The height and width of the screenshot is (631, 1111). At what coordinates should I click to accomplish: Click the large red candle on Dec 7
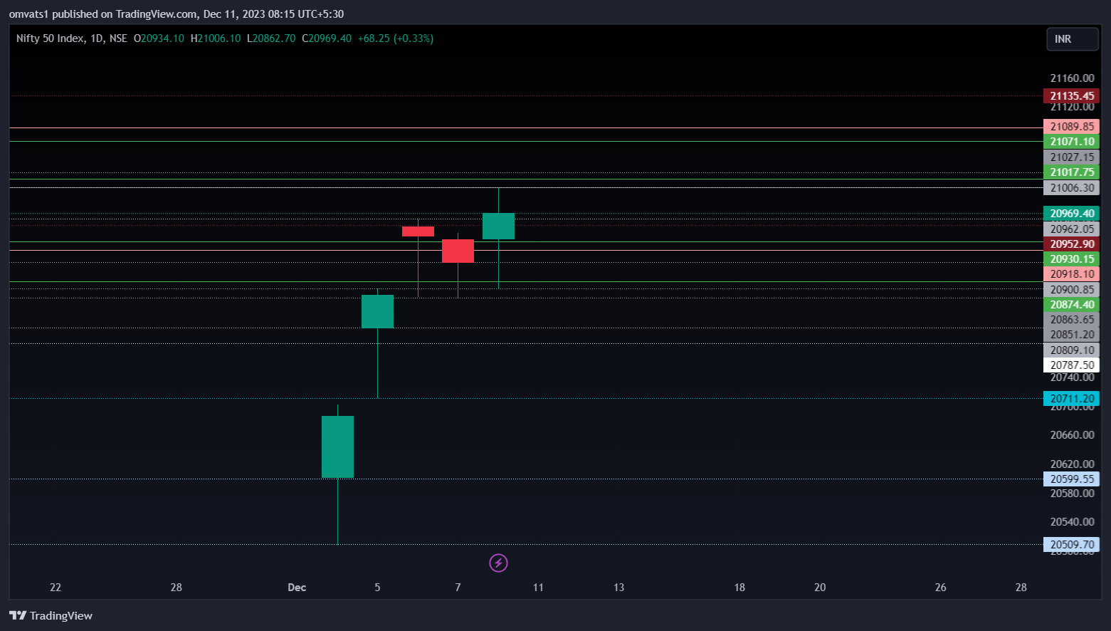[x=458, y=251]
